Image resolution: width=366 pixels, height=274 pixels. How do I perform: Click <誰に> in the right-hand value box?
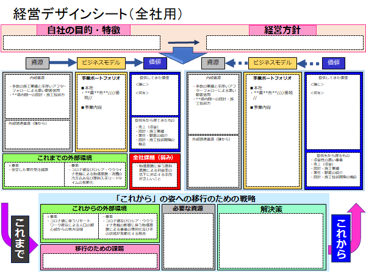[x=317, y=85]
